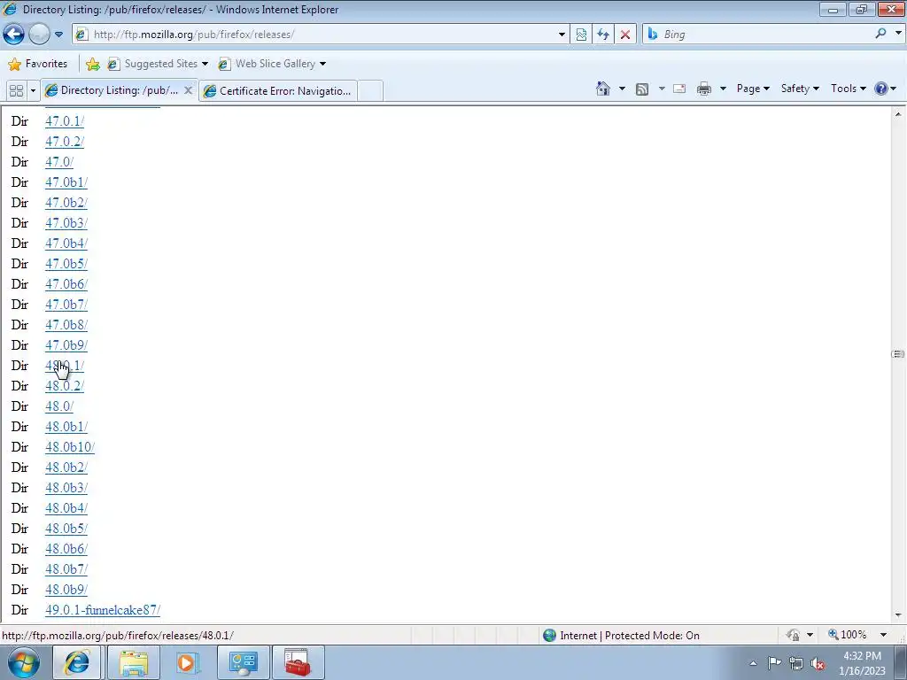
Task: Click the RSS feeds icon
Action: pyautogui.click(x=642, y=89)
